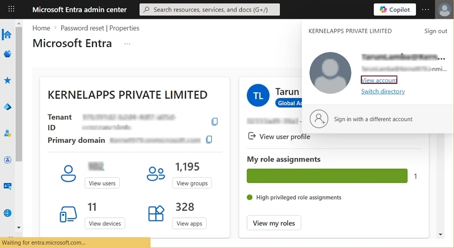Copy the Tenant ID
The width and height of the screenshot is (454, 248).
click(x=215, y=121)
